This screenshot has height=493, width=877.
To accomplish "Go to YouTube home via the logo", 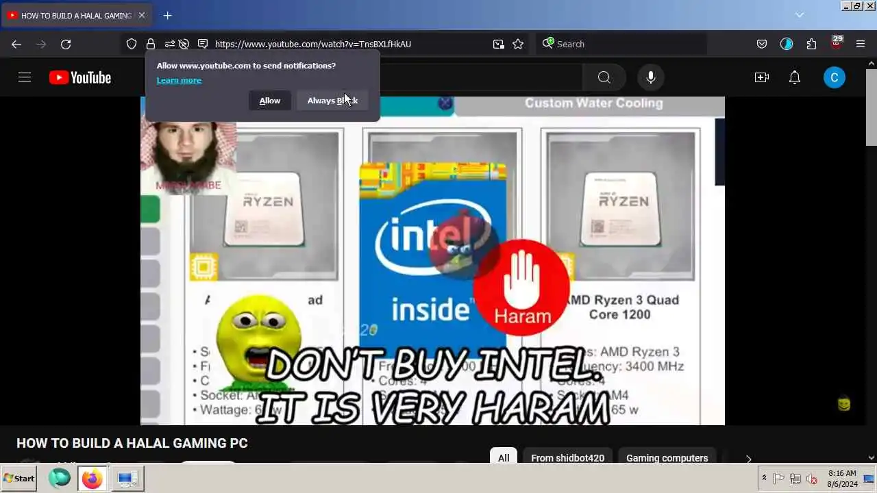I will click(x=80, y=77).
